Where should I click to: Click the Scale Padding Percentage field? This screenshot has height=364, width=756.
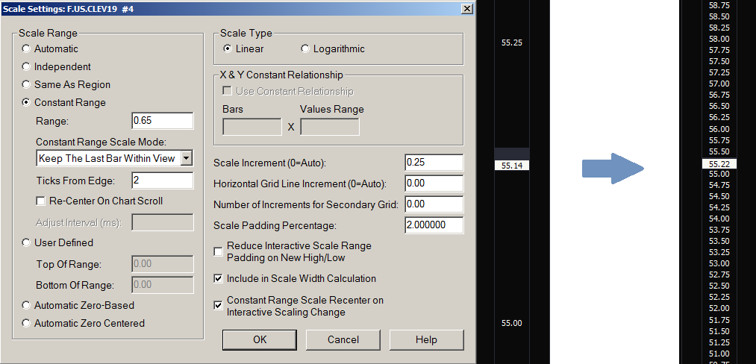coord(434,225)
